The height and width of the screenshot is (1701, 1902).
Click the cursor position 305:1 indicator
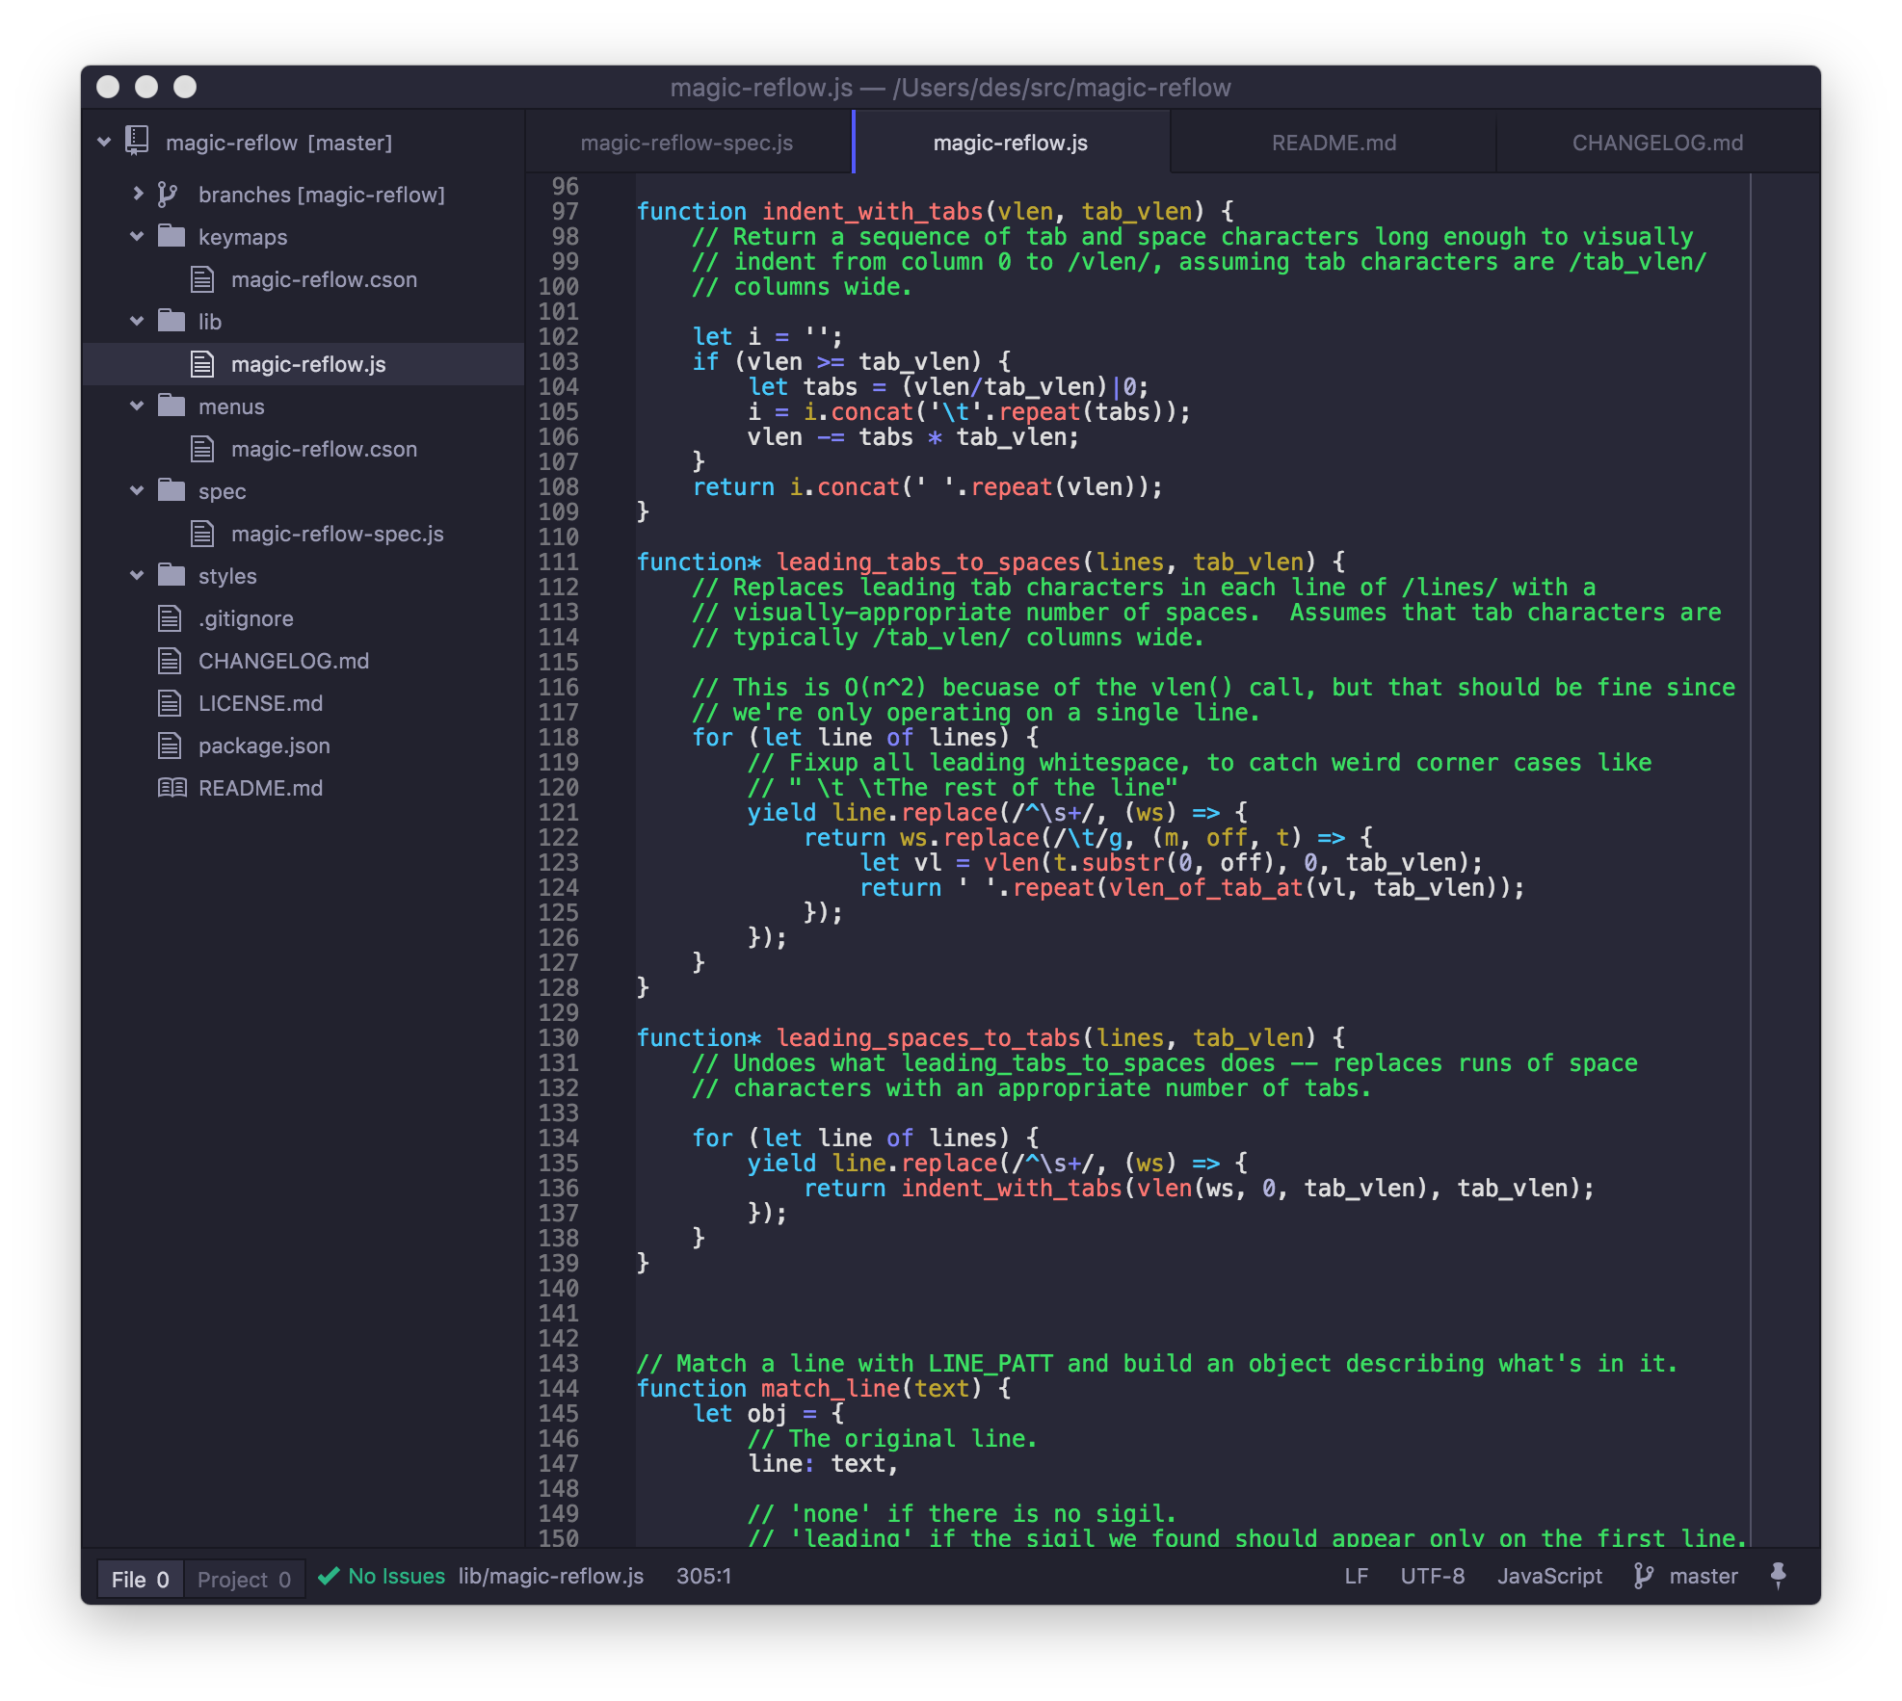[x=703, y=1576]
